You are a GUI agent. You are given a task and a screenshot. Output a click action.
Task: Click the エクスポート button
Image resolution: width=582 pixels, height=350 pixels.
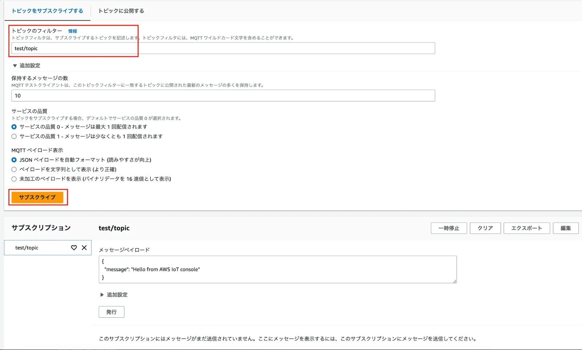coord(526,228)
